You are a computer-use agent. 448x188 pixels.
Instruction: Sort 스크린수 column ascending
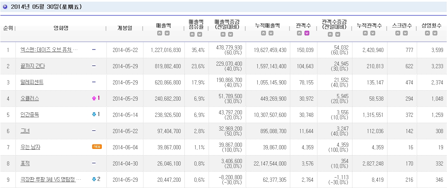click(398, 33)
